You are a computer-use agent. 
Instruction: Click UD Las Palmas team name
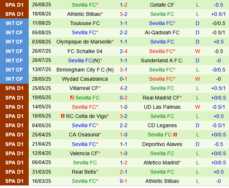tap(162, 107)
